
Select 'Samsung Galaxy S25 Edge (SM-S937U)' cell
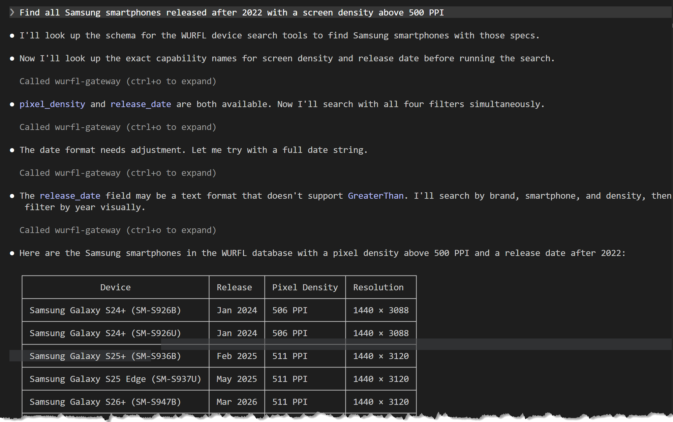[115, 379]
